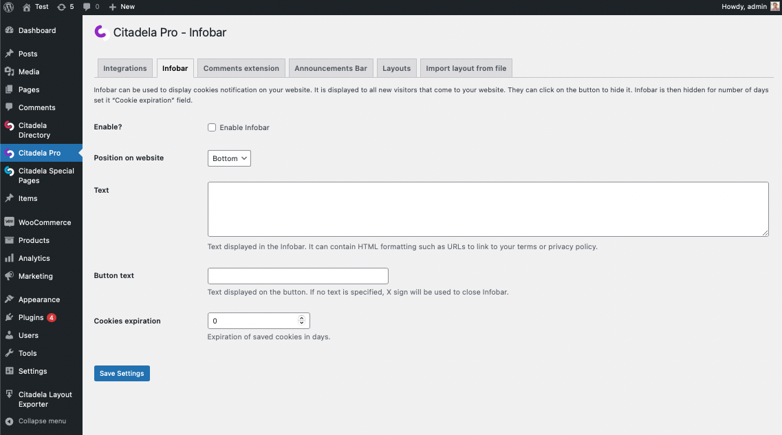Increase the Cookies expiration stepper value
Image resolution: width=782 pixels, height=435 pixels.
301,318
